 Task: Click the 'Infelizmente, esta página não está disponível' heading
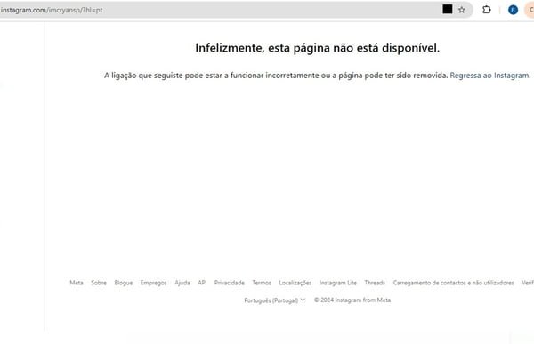click(x=317, y=48)
